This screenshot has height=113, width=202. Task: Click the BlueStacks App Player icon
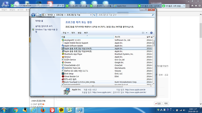click(63, 54)
